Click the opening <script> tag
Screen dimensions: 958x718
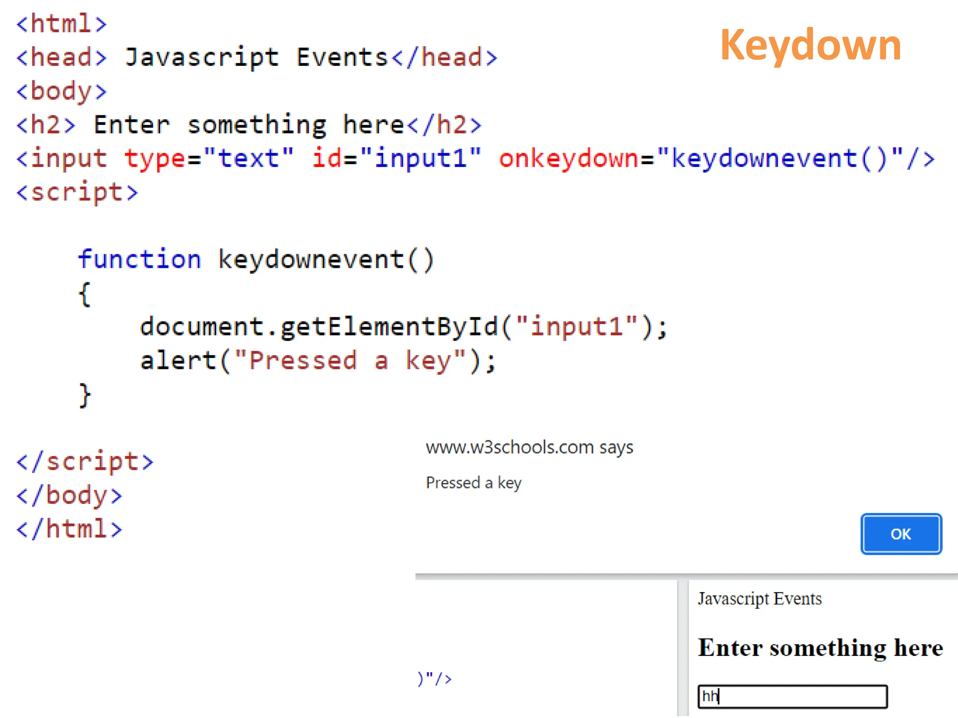tap(77, 192)
